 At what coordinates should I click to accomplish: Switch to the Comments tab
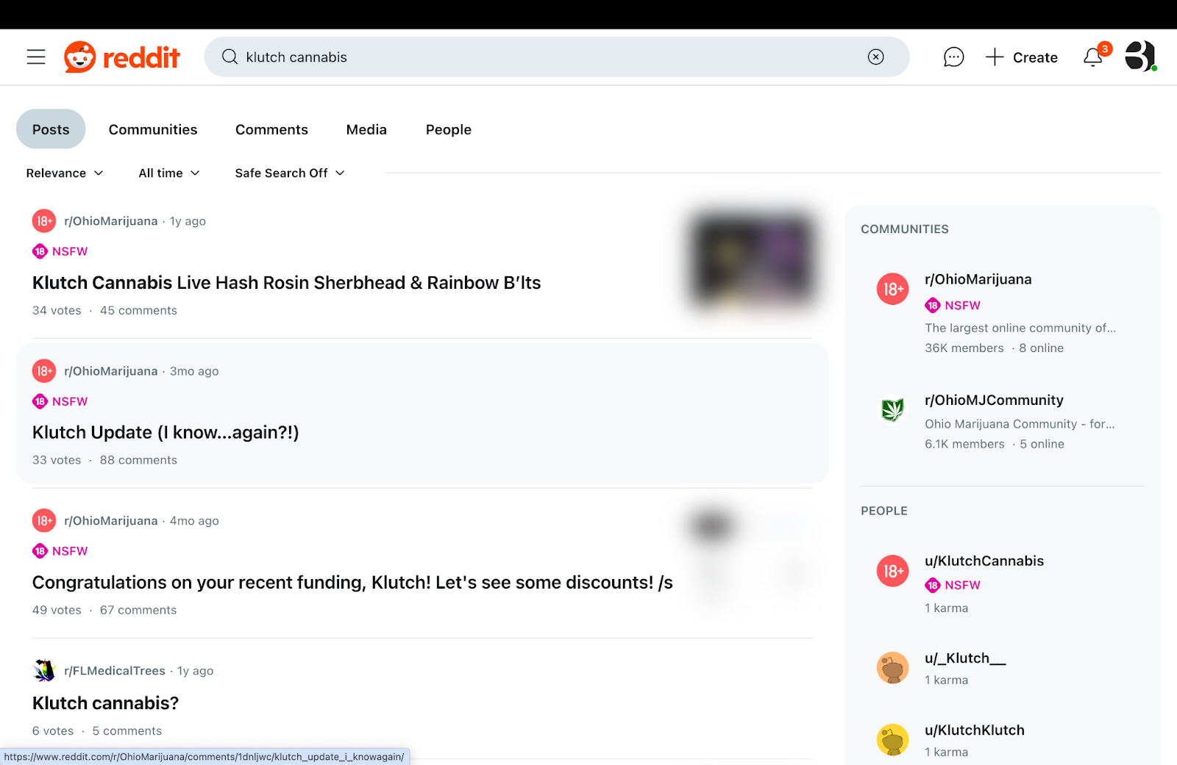pos(271,129)
